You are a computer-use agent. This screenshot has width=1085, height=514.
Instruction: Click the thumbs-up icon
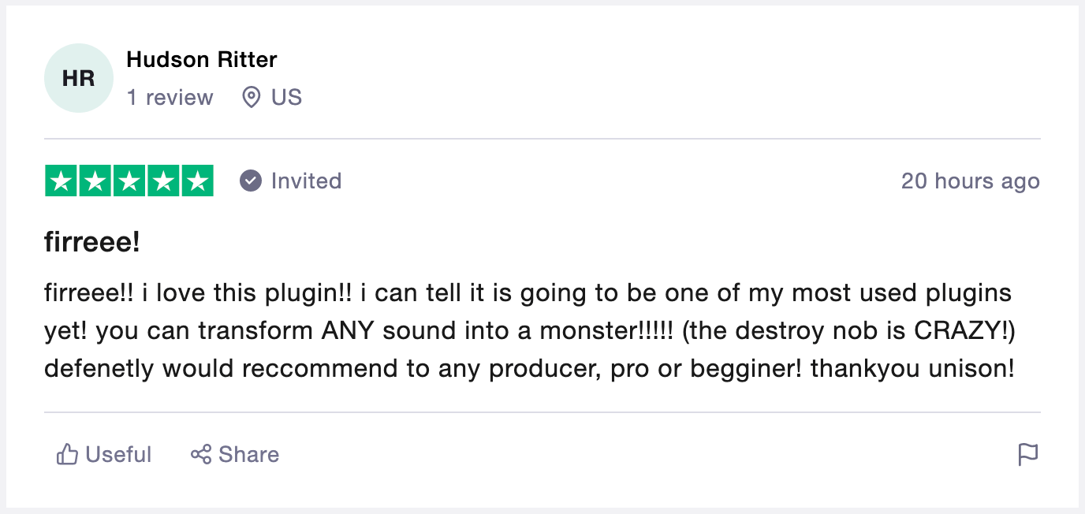[x=67, y=455]
